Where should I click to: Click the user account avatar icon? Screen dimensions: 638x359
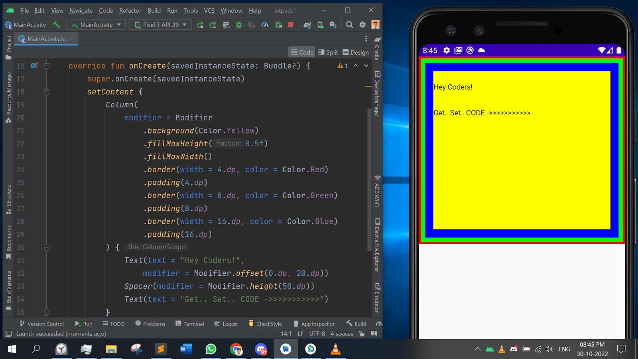(x=375, y=25)
